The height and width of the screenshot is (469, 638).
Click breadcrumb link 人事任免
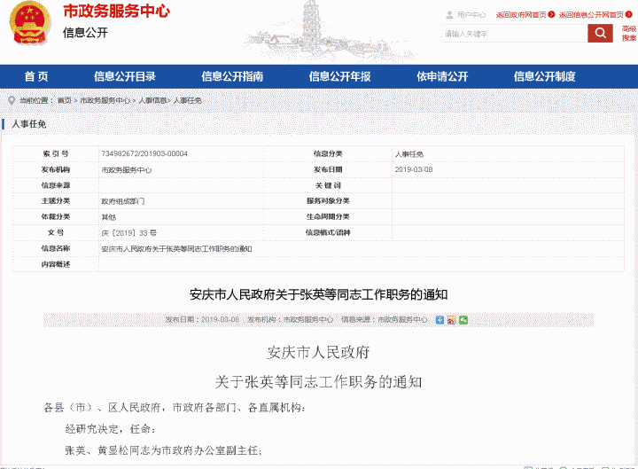coord(188,100)
